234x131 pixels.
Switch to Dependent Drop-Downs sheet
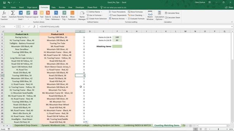click(x=26, y=125)
